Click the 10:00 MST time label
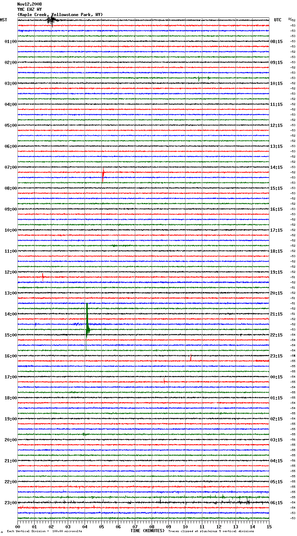 pyautogui.click(x=11, y=230)
